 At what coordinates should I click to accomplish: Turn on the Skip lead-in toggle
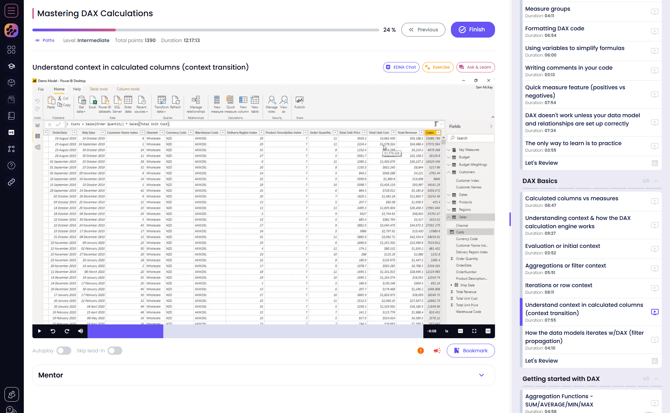click(115, 351)
